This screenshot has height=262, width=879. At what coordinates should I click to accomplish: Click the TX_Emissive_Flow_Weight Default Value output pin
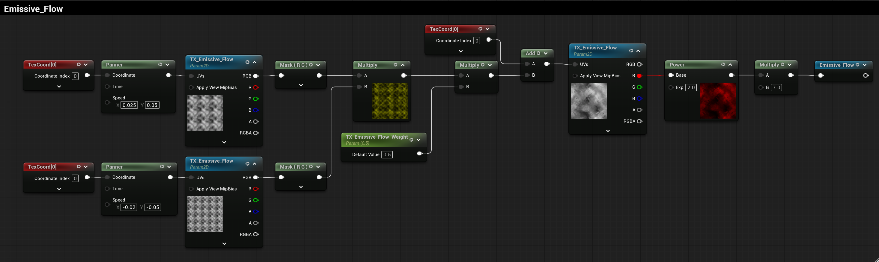click(420, 154)
